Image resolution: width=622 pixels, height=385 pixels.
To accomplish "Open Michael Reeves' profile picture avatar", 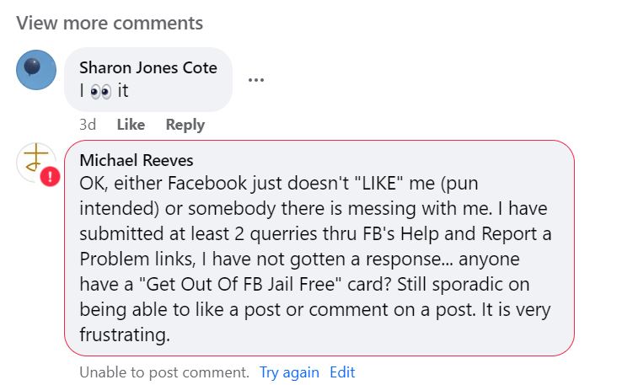I will (35, 162).
